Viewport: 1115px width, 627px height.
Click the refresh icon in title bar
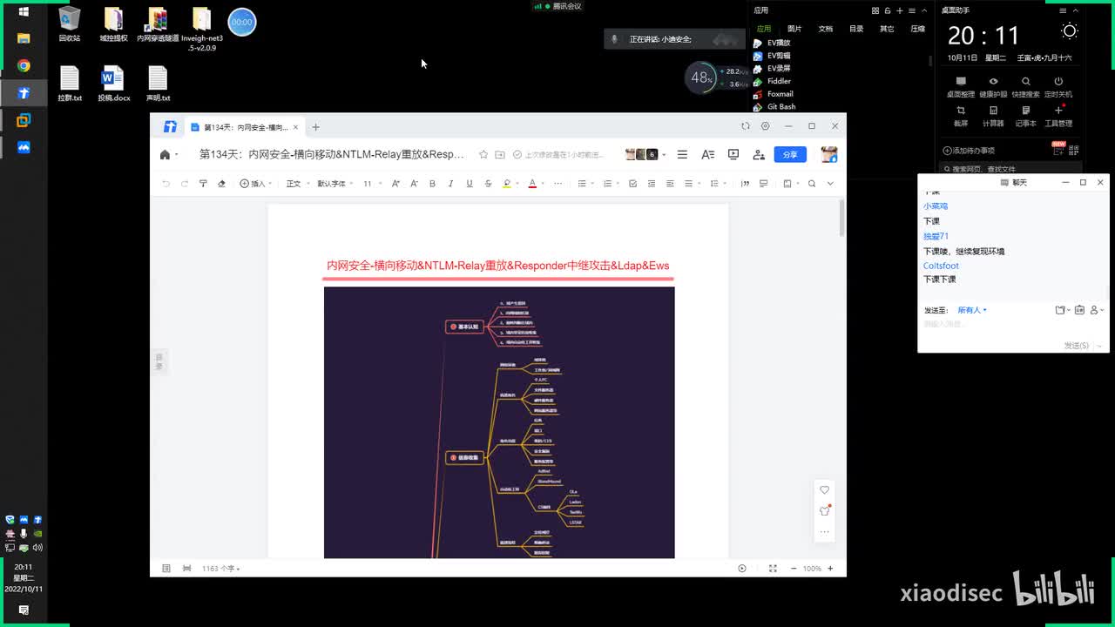coord(745,126)
